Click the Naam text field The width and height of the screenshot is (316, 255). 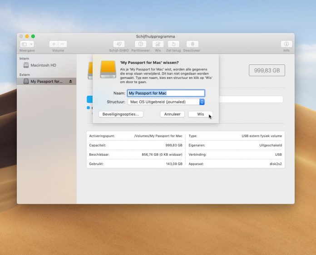pyautogui.click(x=166, y=93)
